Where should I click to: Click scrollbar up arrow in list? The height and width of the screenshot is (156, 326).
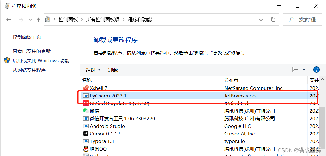(322, 80)
